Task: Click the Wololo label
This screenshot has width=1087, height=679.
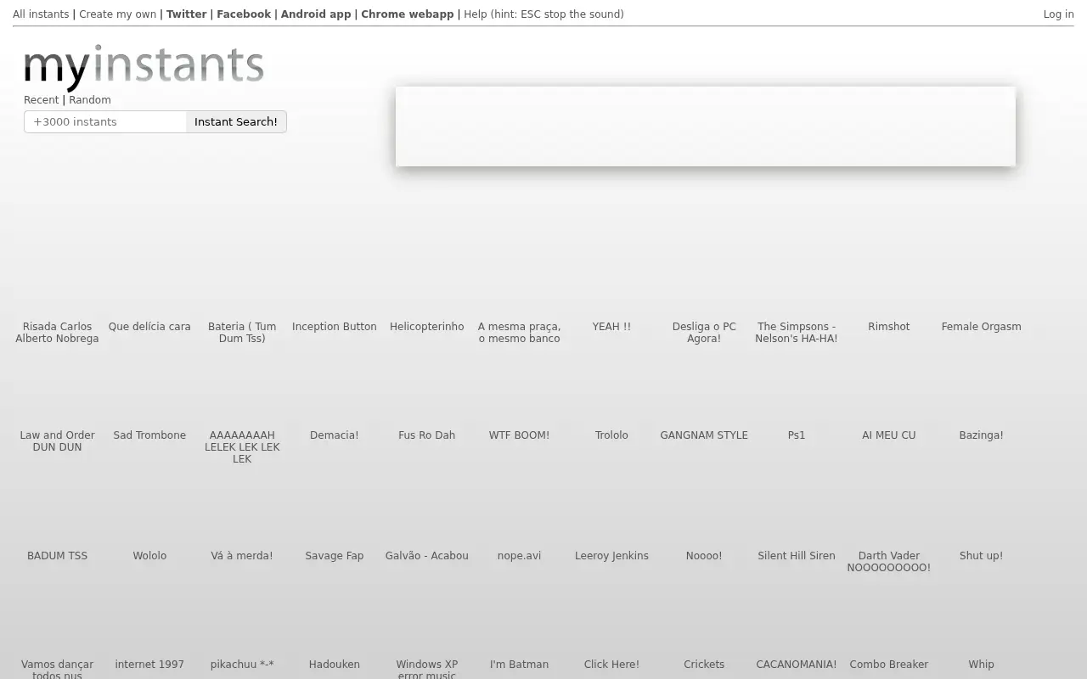Action: tap(149, 556)
